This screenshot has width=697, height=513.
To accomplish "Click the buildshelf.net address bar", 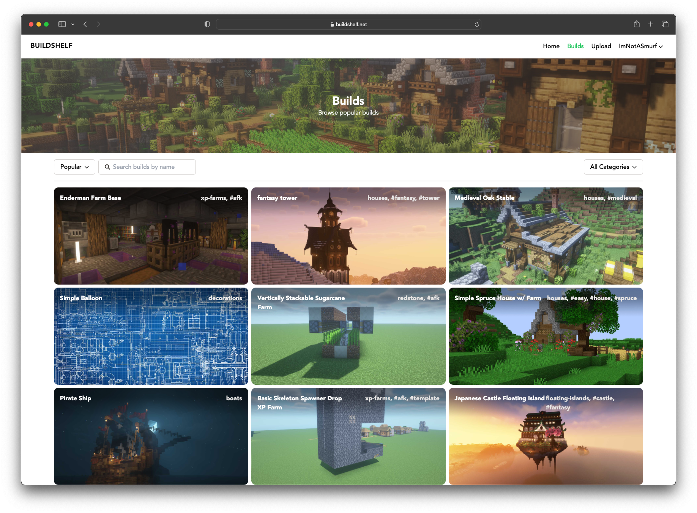I will [348, 24].
